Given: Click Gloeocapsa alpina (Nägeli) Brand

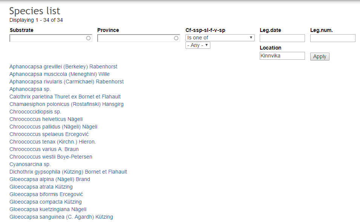Looking at the screenshot, I should (50, 179).
